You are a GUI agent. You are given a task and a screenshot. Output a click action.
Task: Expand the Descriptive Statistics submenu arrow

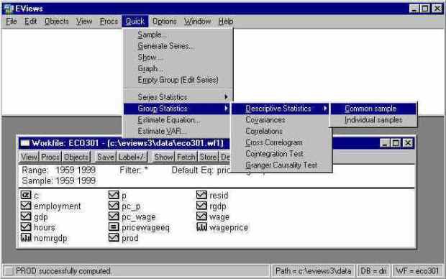325,109
